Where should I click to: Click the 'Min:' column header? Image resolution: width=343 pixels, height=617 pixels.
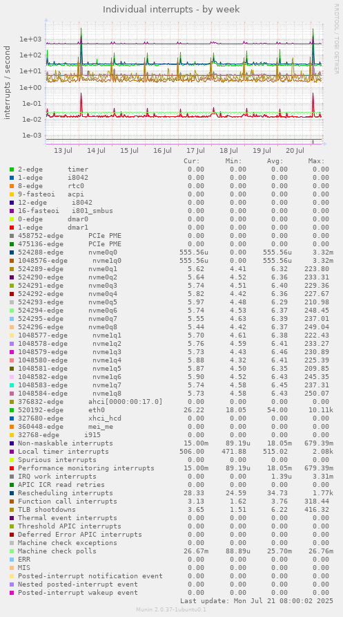233,161
